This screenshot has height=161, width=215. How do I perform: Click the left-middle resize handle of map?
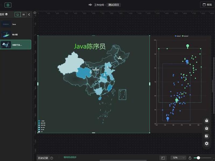point(38,84)
